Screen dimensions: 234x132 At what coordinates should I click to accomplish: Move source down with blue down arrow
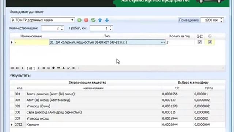107,20
